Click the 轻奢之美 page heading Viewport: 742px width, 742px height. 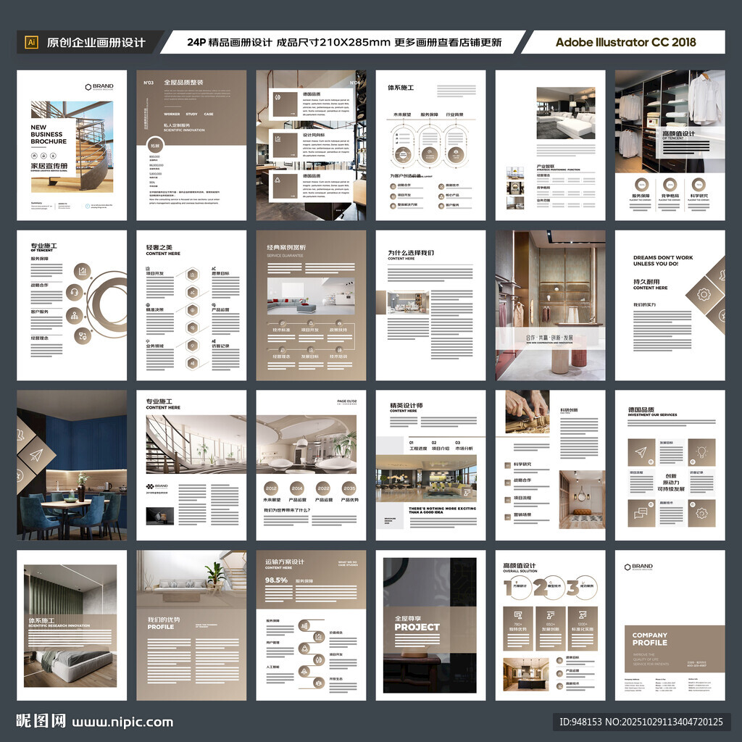click(159, 247)
